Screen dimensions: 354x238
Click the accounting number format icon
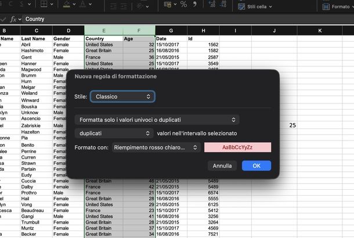pos(168,4)
